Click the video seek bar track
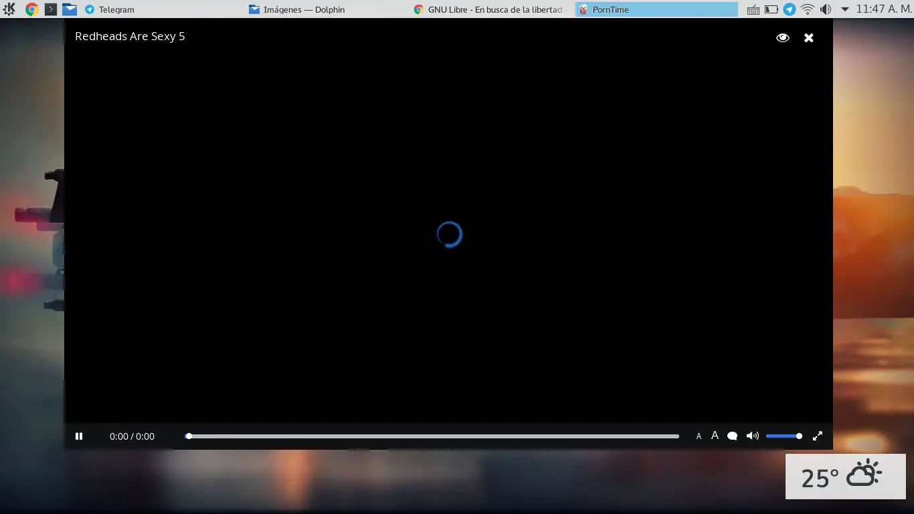 (432, 436)
